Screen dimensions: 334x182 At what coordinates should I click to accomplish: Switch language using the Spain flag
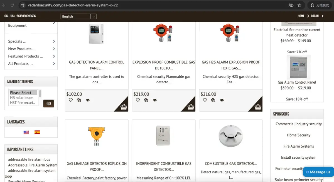37,132
